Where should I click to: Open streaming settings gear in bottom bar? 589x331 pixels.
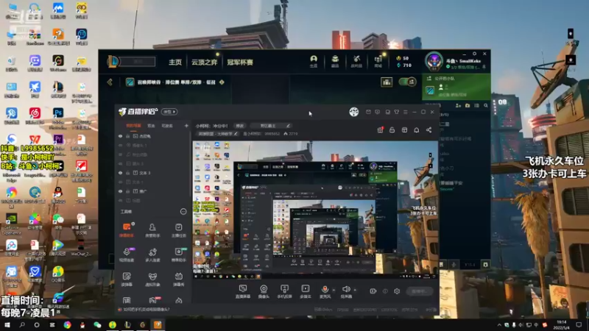[x=397, y=291]
